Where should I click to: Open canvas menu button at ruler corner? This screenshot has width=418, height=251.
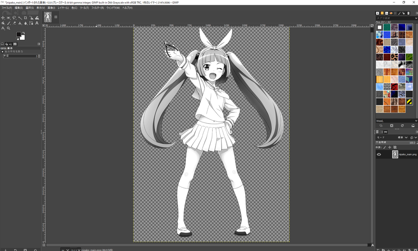[x=44, y=25]
